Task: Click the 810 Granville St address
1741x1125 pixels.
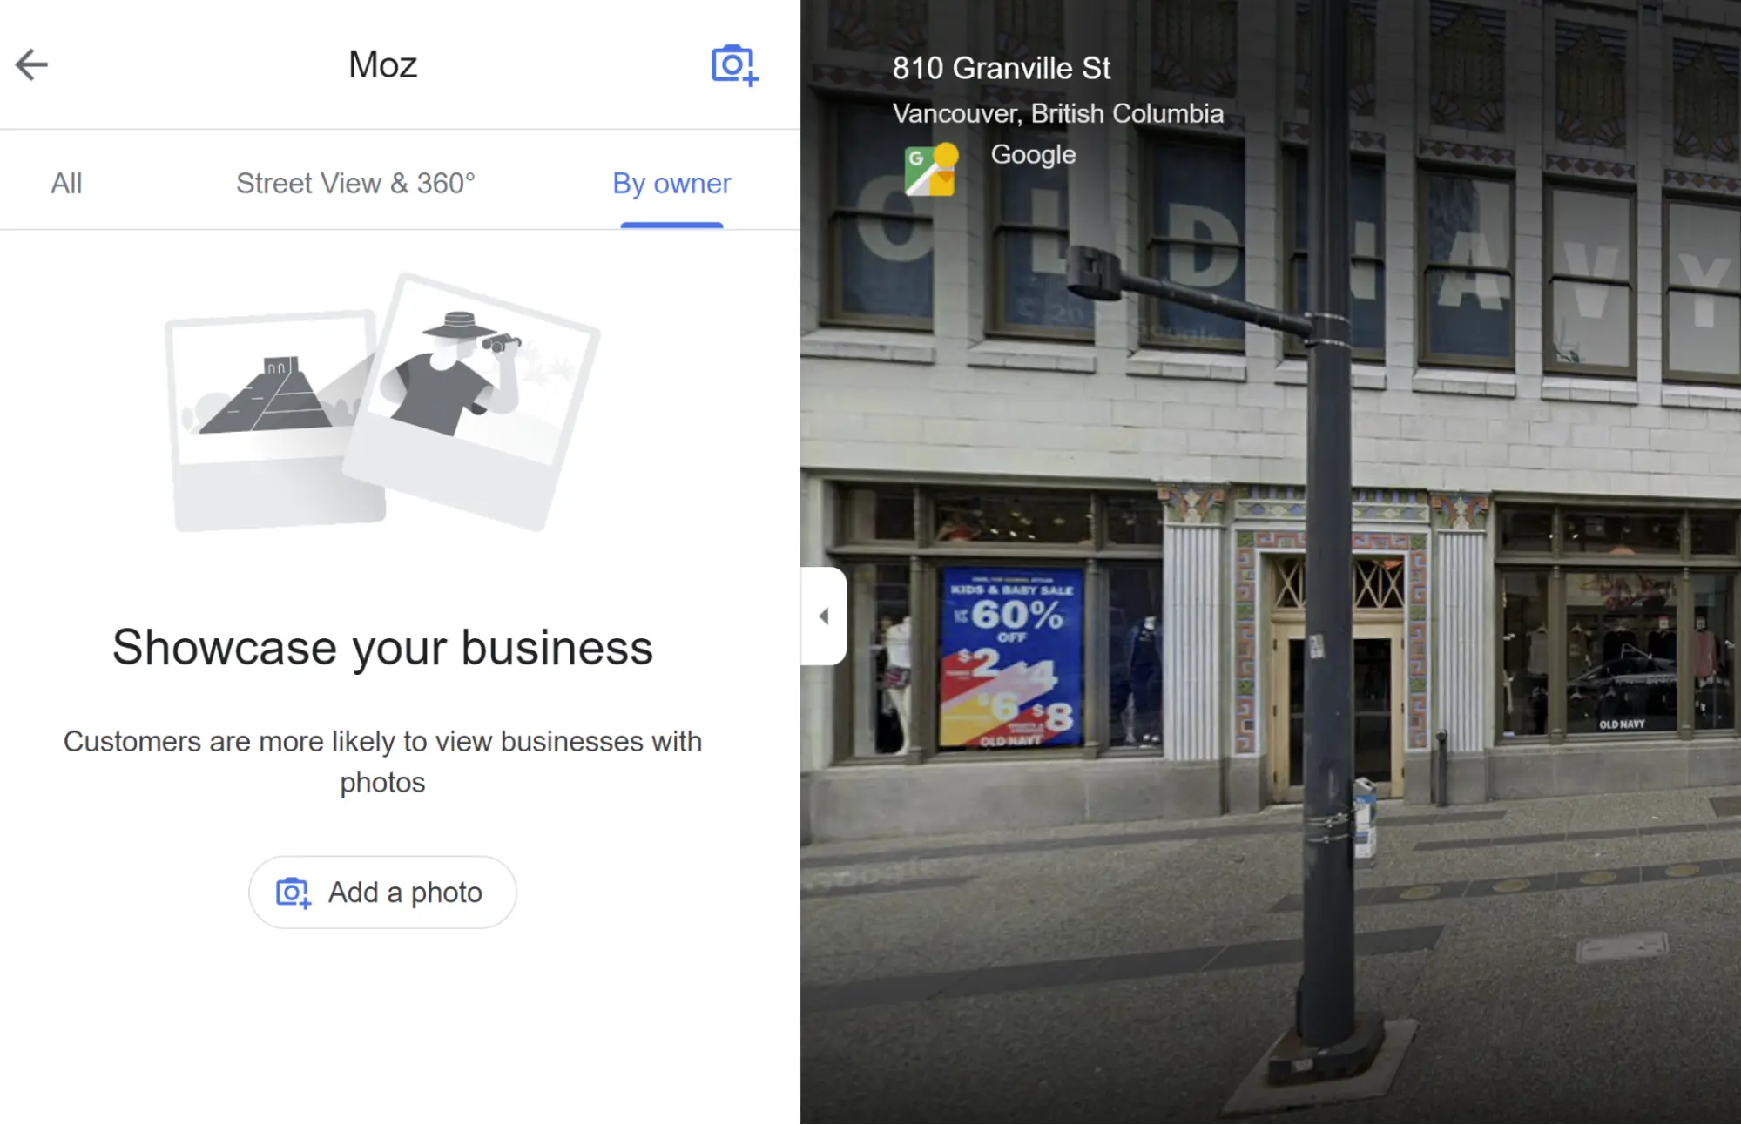Action: [1001, 68]
